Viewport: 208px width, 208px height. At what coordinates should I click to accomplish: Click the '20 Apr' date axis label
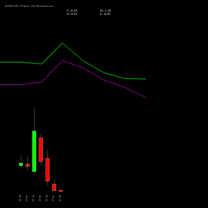pyautogui.click(x=20, y=198)
